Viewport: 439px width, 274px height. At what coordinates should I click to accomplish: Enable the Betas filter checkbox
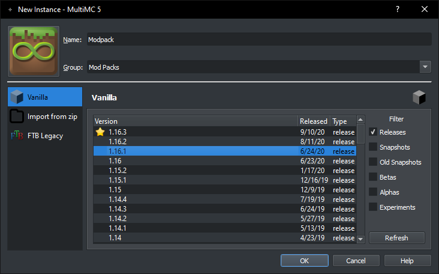pos(373,177)
